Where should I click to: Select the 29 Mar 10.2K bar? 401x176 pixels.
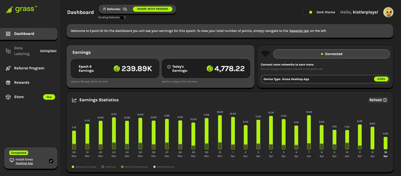coord(193,136)
